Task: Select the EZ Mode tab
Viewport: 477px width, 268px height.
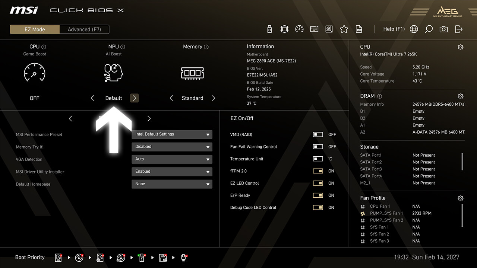Action: 35,29
